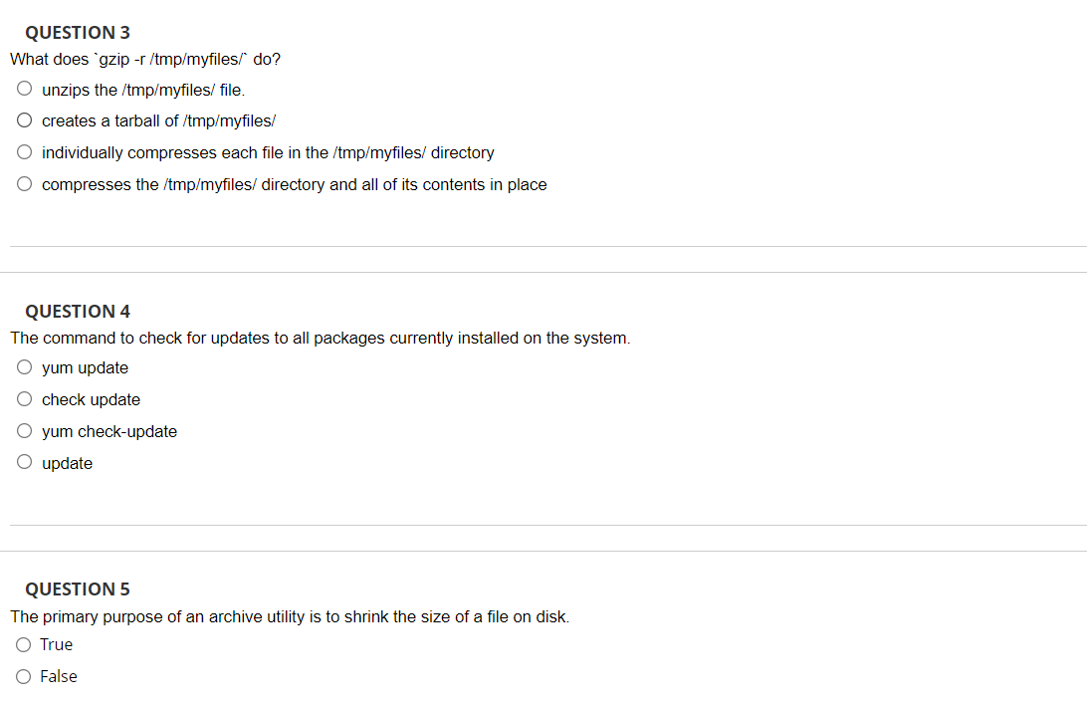Image resolution: width=1087 pixels, height=704 pixels.
Task: Click the 'yum check-update' label text
Action: (x=109, y=431)
